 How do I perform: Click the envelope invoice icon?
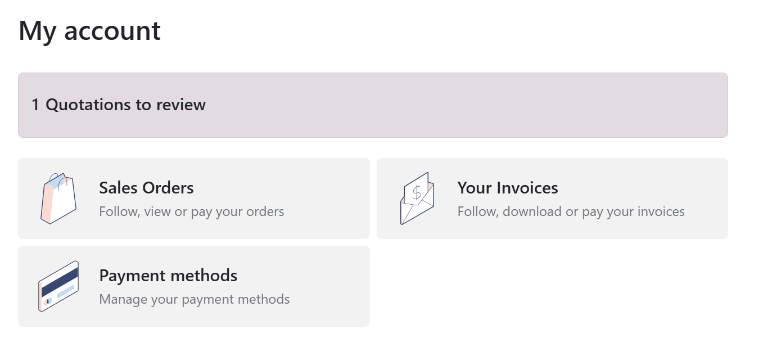click(x=417, y=199)
